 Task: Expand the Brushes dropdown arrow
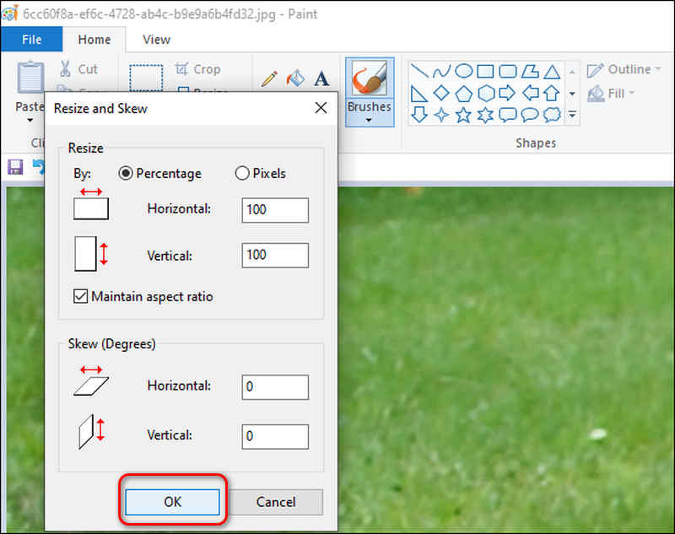369,121
